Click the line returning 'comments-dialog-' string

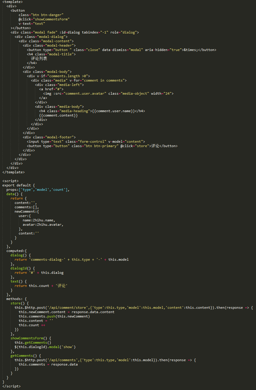point(72,260)
